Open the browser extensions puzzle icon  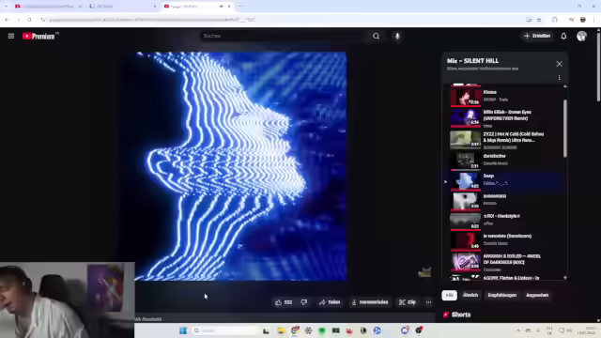(555, 20)
